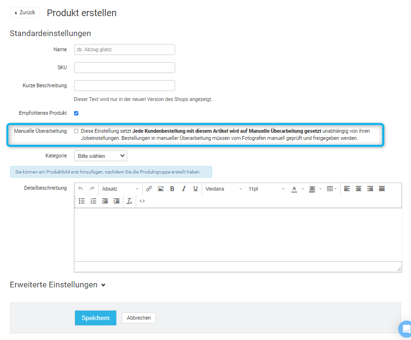This screenshot has height=340, width=411.
Task: Align text right in the editor
Action: click(x=370, y=189)
